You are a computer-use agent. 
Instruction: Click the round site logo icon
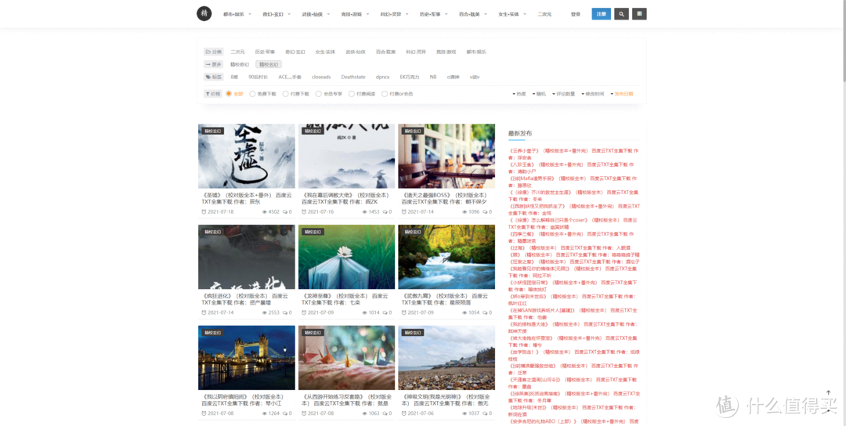(x=204, y=13)
